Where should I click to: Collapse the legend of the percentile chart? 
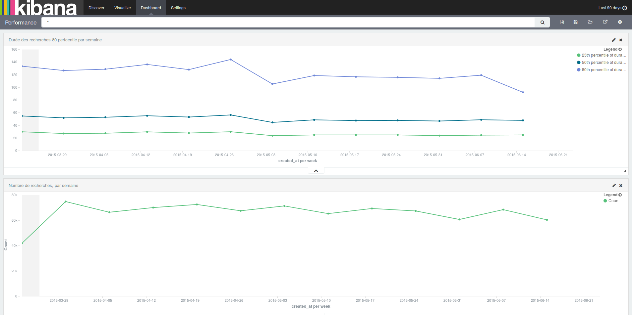(612, 49)
